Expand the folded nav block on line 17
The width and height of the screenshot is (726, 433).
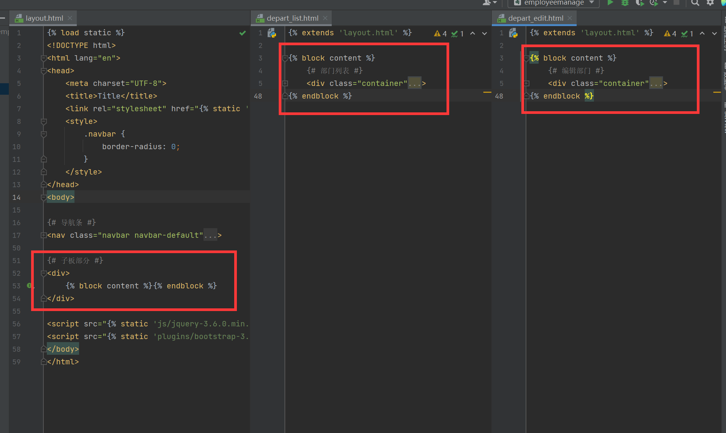(44, 235)
